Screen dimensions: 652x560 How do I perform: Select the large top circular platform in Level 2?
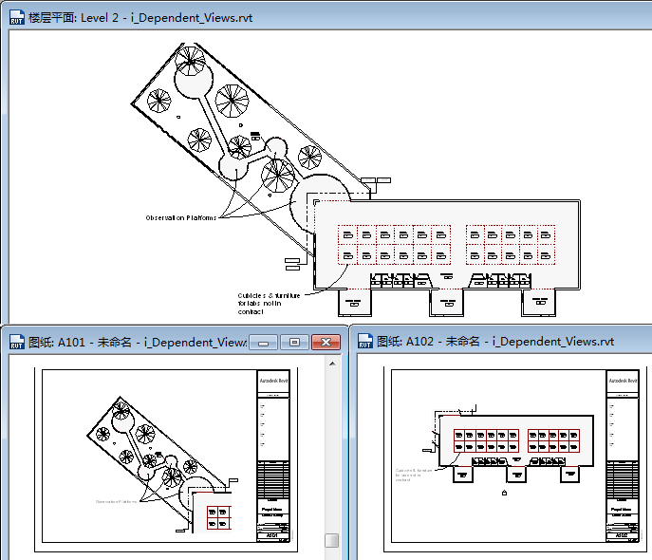194,80
